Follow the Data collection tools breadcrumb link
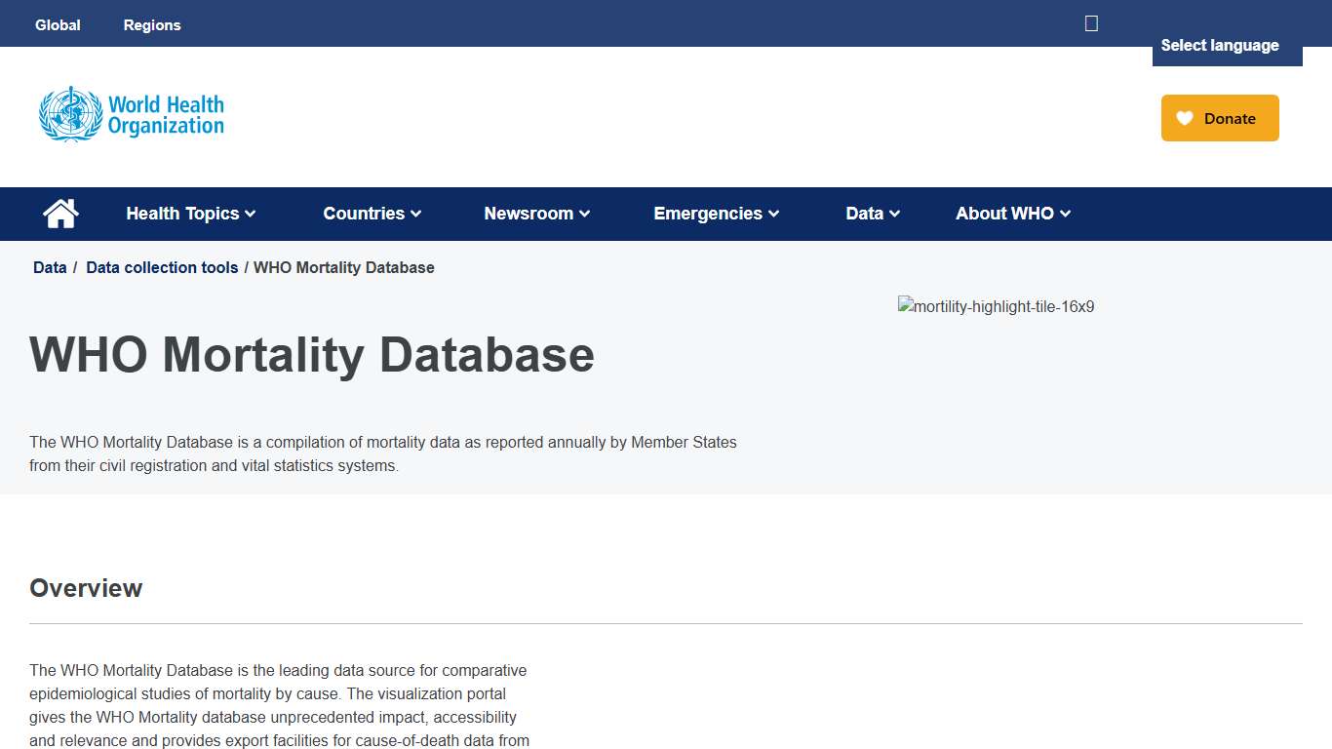Image resolution: width=1332 pixels, height=749 pixels. coord(162,267)
